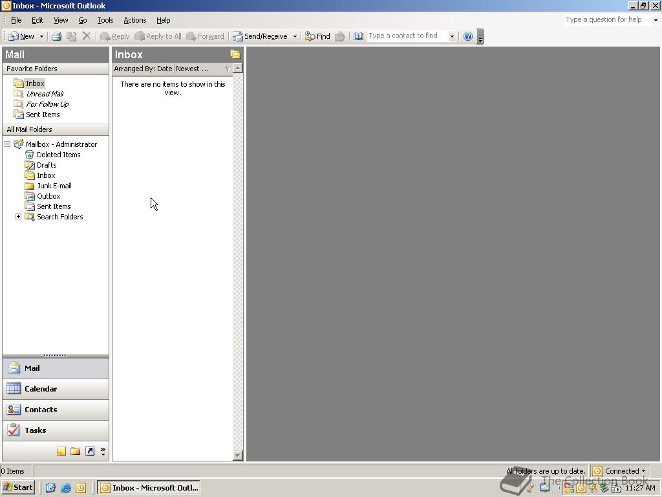Switch to Tasks in navigation pane
The image size is (662, 497).
pos(56,430)
